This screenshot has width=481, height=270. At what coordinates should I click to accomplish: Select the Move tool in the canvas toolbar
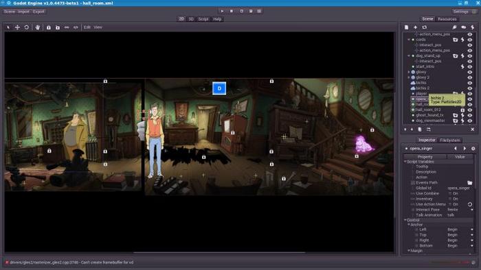tap(17, 27)
